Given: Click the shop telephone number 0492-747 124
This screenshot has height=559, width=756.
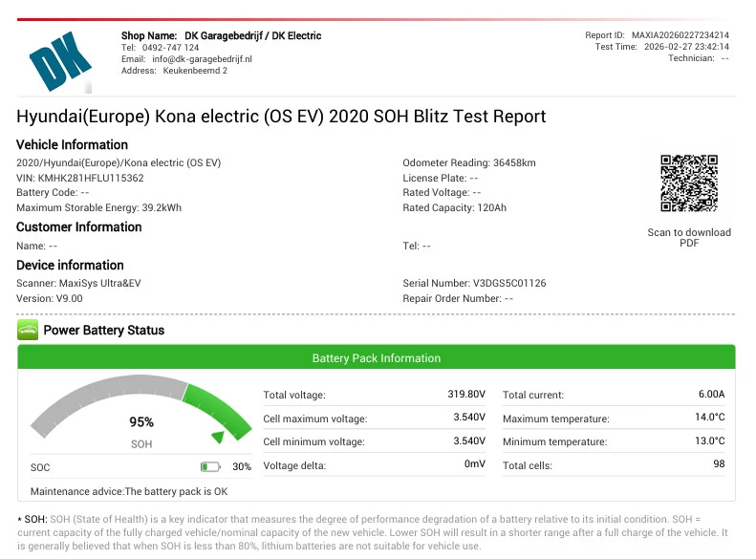Looking at the screenshot, I should 170,47.
